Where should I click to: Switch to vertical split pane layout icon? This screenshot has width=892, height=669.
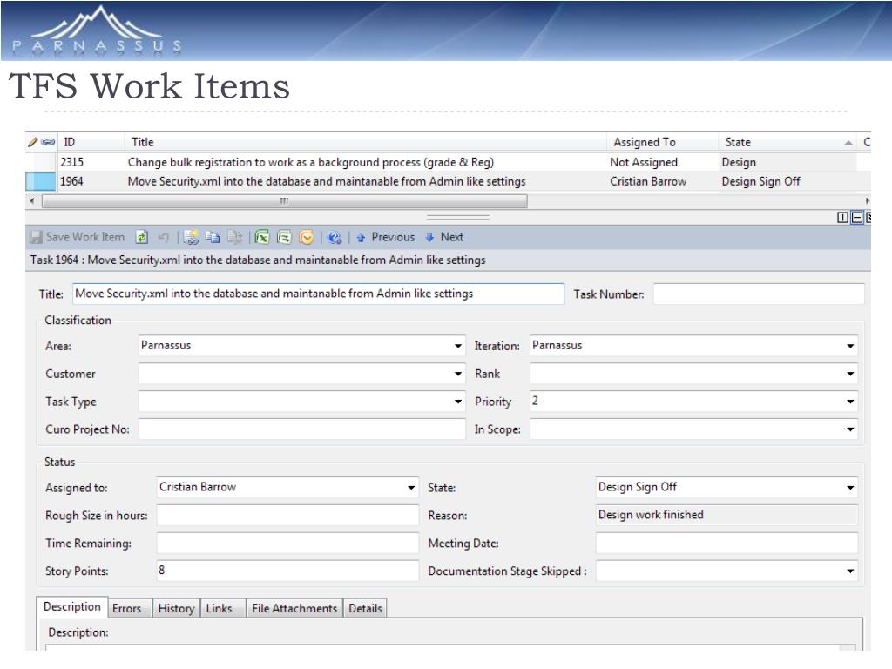point(843,217)
